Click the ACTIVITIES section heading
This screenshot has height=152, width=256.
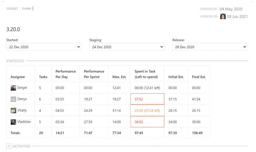pyautogui.click(x=22, y=146)
